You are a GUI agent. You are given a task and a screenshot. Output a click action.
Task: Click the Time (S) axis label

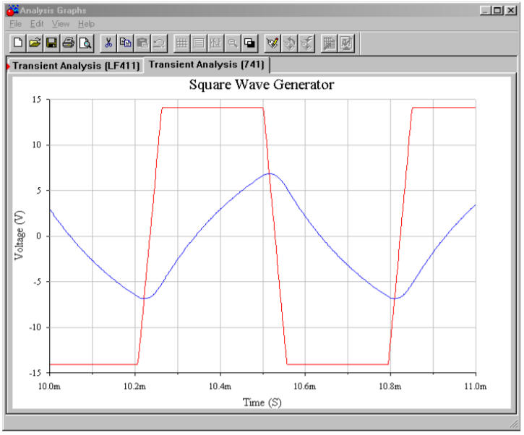click(262, 402)
